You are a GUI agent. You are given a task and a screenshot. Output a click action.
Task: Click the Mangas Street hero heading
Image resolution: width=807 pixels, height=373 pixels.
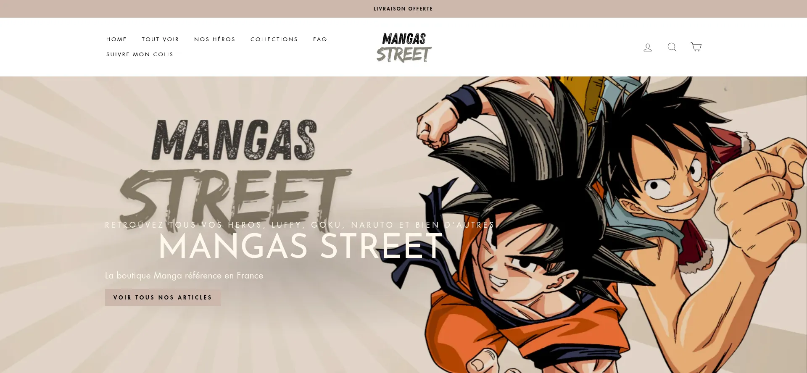click(x=301, y=246)
